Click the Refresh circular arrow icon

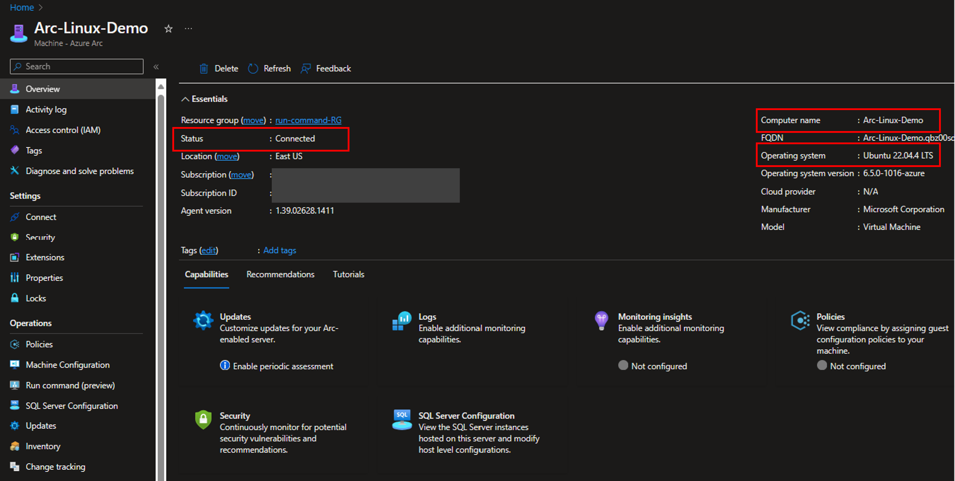click(253, 69)
